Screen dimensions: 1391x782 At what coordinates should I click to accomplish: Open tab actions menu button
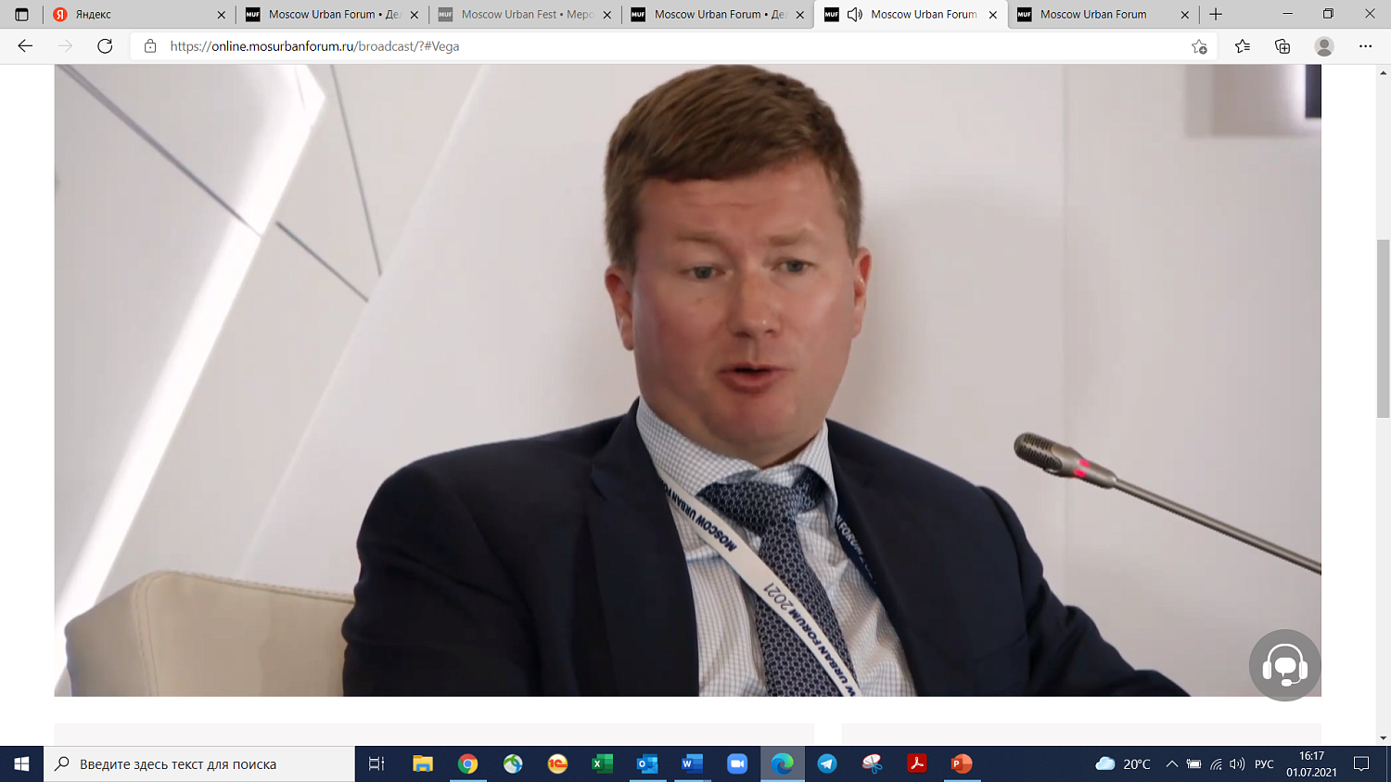pyautogui.click(x=22, y=15)
